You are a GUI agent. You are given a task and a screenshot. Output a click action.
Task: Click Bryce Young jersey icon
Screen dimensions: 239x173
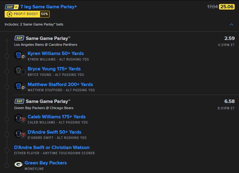tap(18, 70)
